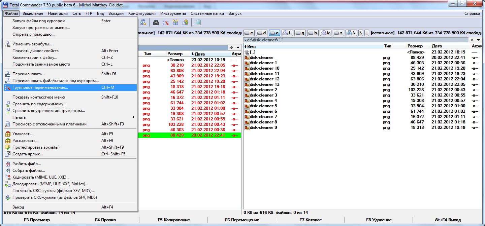Open left panel favorites asterisk button
The image size is (485, 226).
coord(231,47)
